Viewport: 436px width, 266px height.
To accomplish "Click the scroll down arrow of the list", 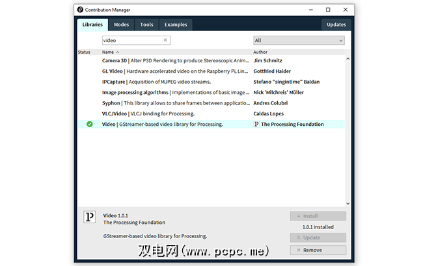I will [347, 204].
